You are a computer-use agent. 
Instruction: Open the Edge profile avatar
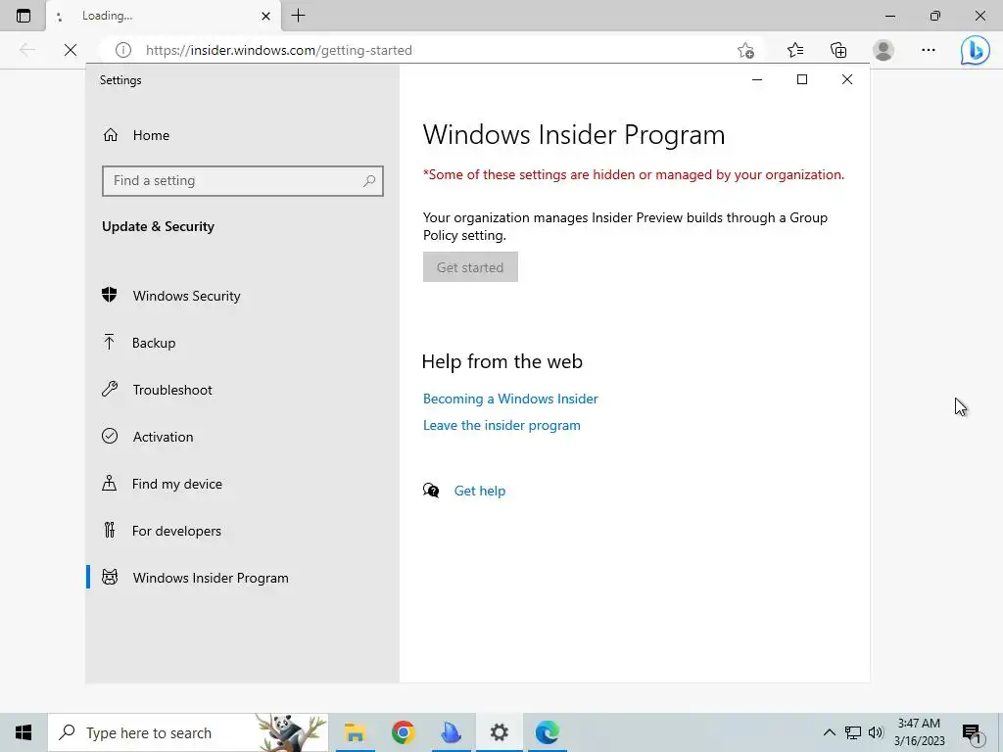click(x=884, y=50)
